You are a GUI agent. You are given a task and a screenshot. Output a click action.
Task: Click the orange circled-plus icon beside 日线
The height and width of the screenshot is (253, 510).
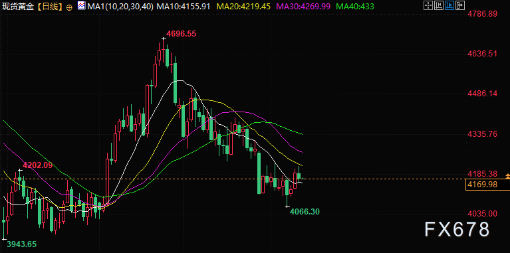point(69,7)
